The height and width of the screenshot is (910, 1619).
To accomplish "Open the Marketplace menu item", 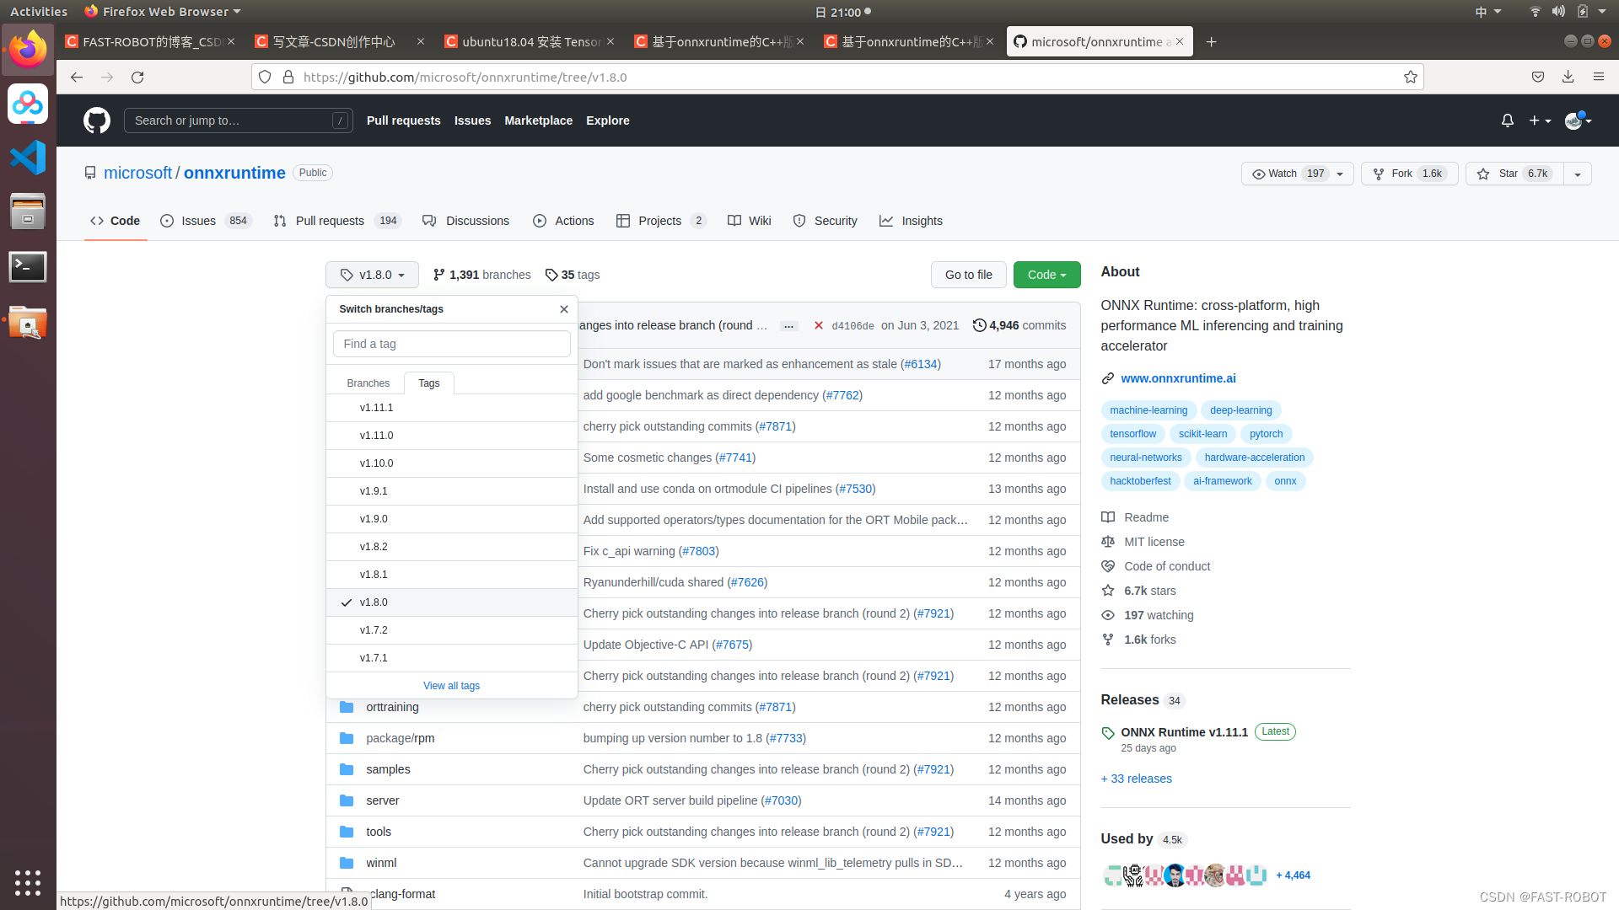I will point(538,120).
